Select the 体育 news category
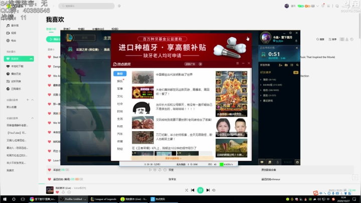The image size is (361, 203). click(x=120, y=141)
